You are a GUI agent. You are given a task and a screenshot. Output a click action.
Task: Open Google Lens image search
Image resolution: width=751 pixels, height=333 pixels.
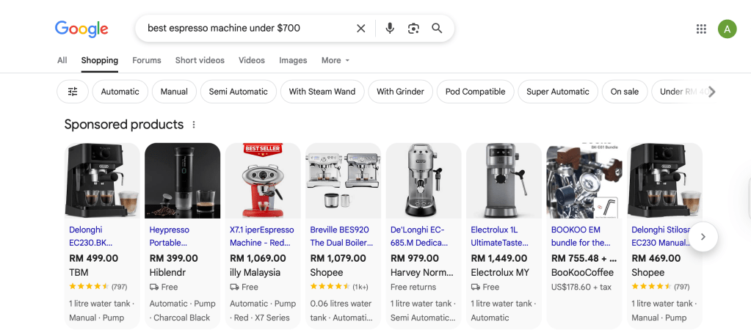click(413, 29)
